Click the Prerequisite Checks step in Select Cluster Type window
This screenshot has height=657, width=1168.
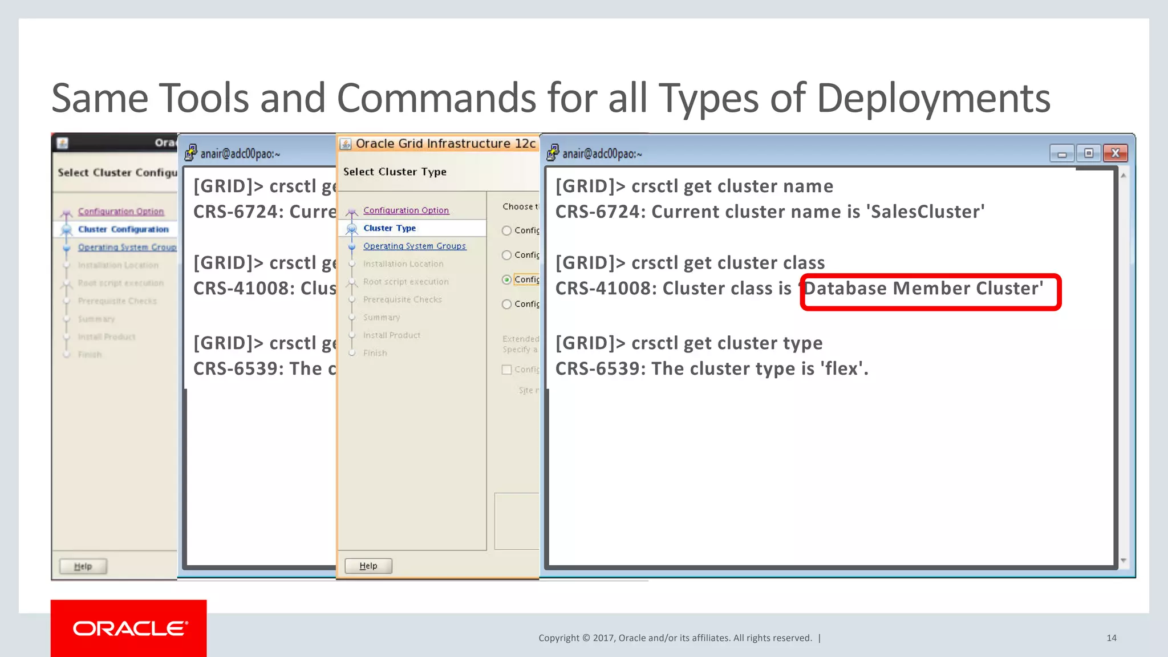point(403,299)
